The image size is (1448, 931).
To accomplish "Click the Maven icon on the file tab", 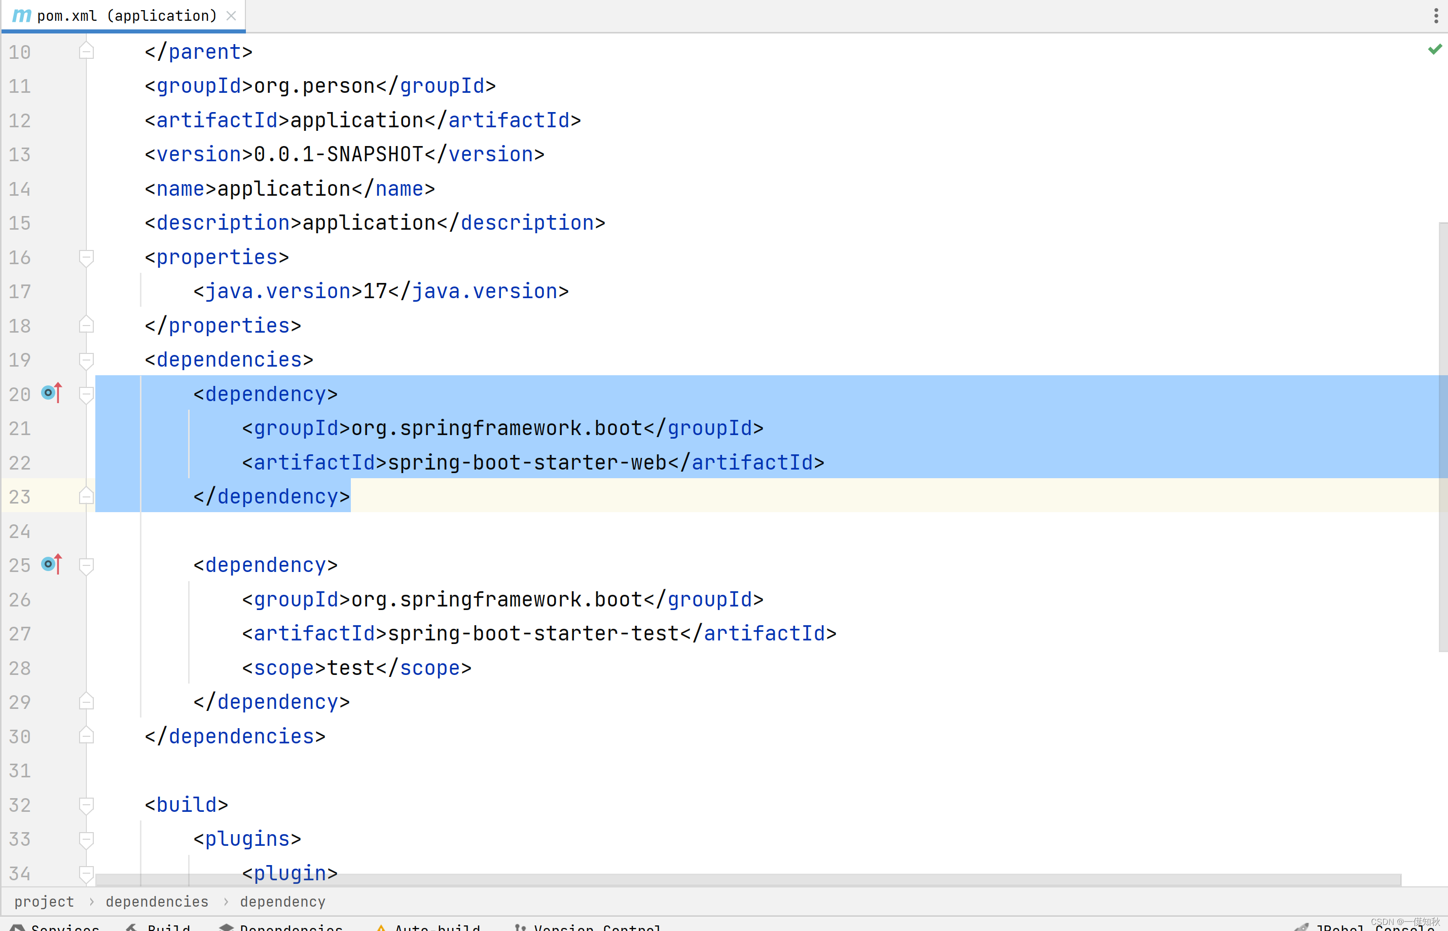I will coord(22,16).
